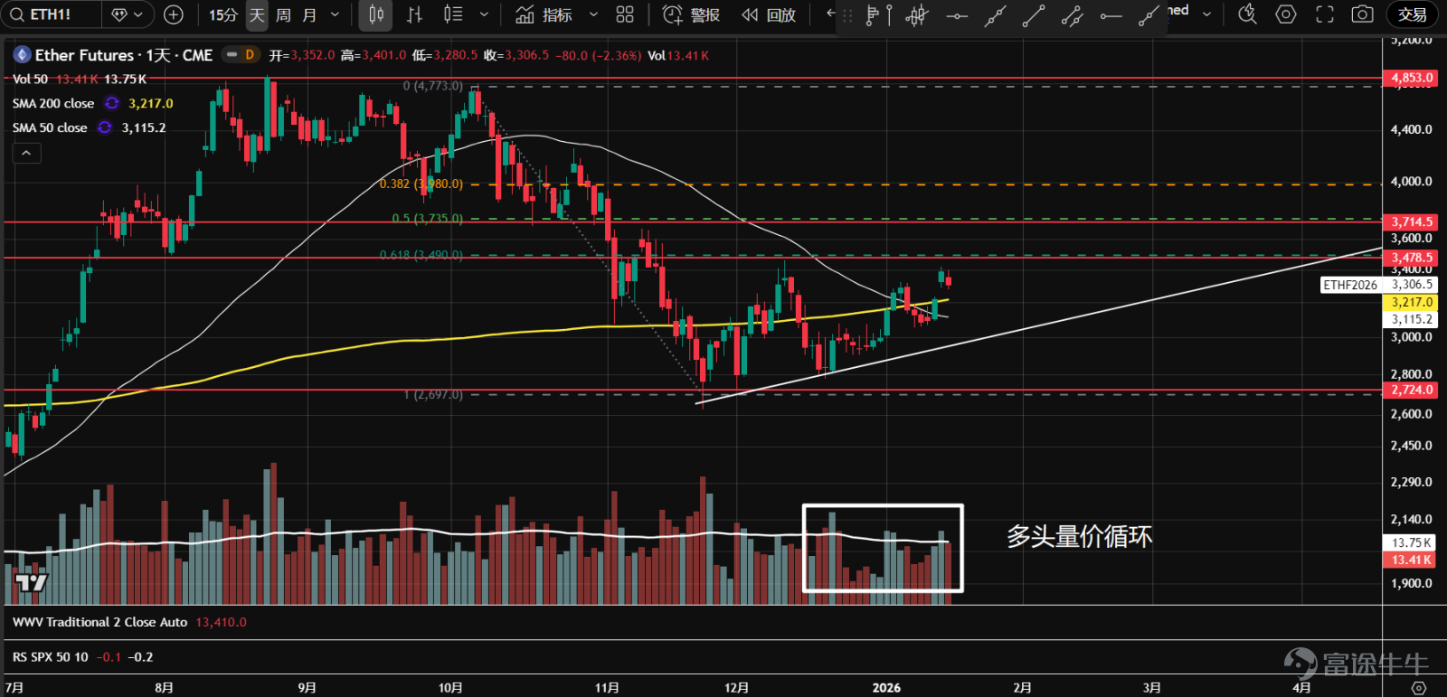Select the fixed range volume profile tool
Image resolution: width=1447 pixels, height=697 pixels.
pyautogui.click(x=877, y=15)
